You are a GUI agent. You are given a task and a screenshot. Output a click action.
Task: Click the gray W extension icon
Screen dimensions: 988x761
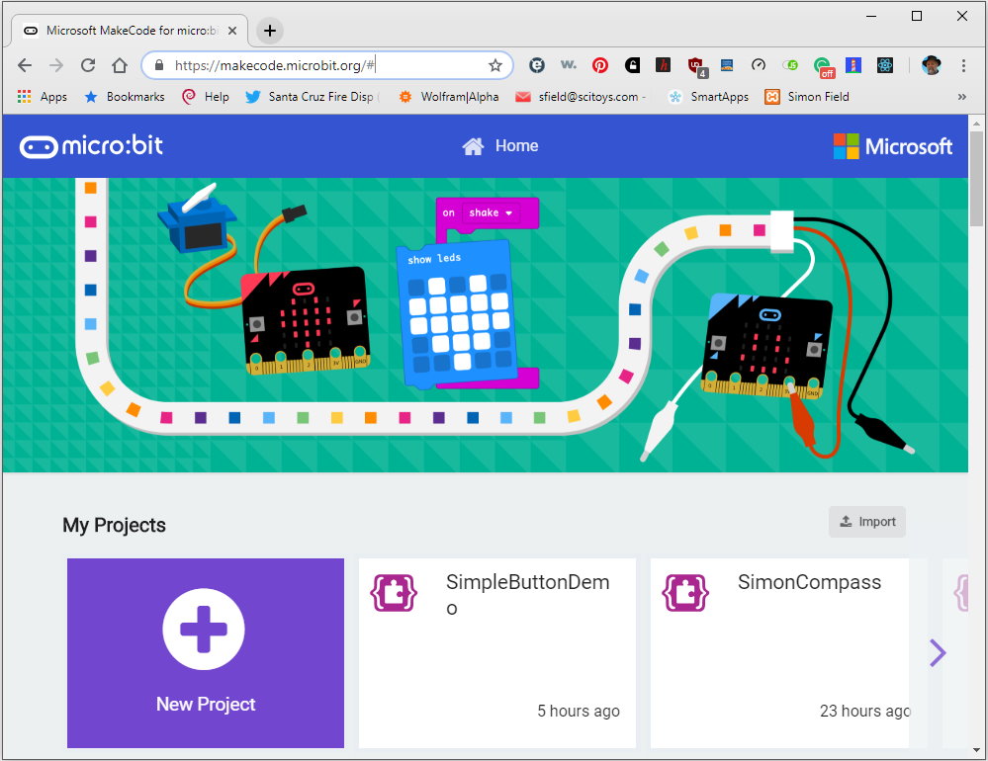tap(569, 64)
